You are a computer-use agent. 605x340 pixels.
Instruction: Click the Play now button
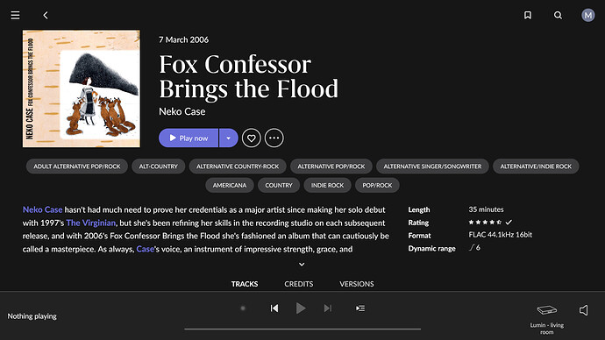(189, 138)
